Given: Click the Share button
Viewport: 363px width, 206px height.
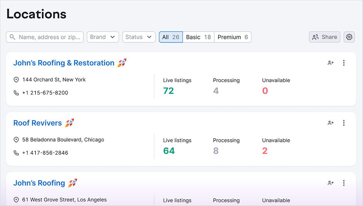Looking at the screenshot, I should (324, 37).
